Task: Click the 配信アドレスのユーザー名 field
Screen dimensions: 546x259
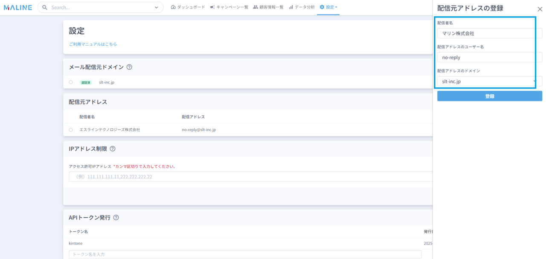Action: [489, 58]
